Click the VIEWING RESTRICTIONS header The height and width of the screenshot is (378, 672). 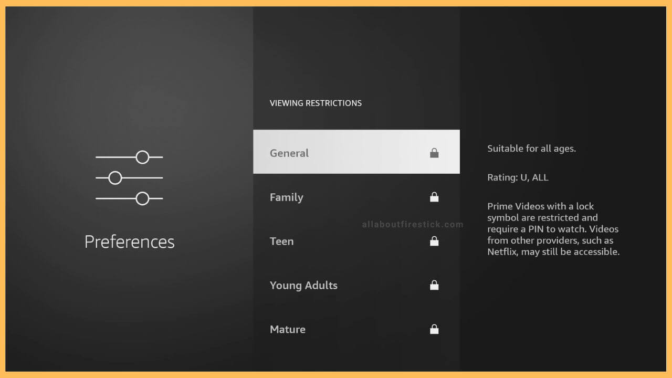(x=316, y=103)
